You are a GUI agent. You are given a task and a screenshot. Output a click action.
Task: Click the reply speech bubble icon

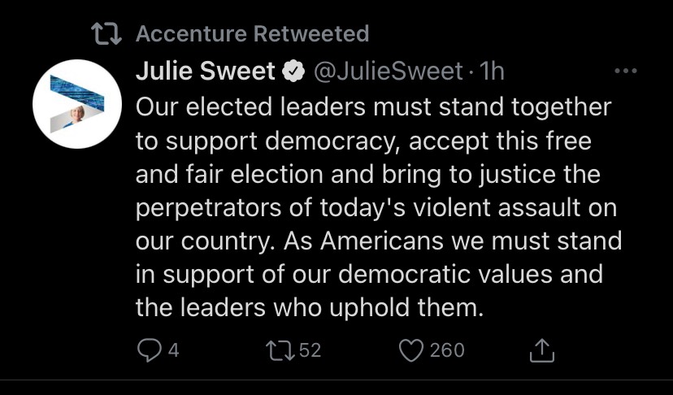pyautogui.click(x=149, y=350)
